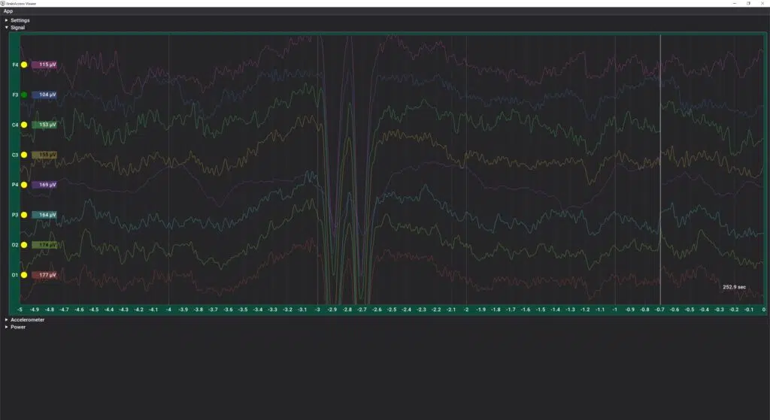Select the P3 channel label
770x420 pixels.
pyautogui.click(x=15, y=215)
